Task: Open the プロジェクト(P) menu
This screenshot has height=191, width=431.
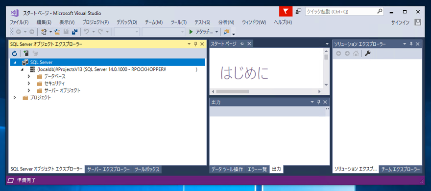Action: [x=96, y=22]
